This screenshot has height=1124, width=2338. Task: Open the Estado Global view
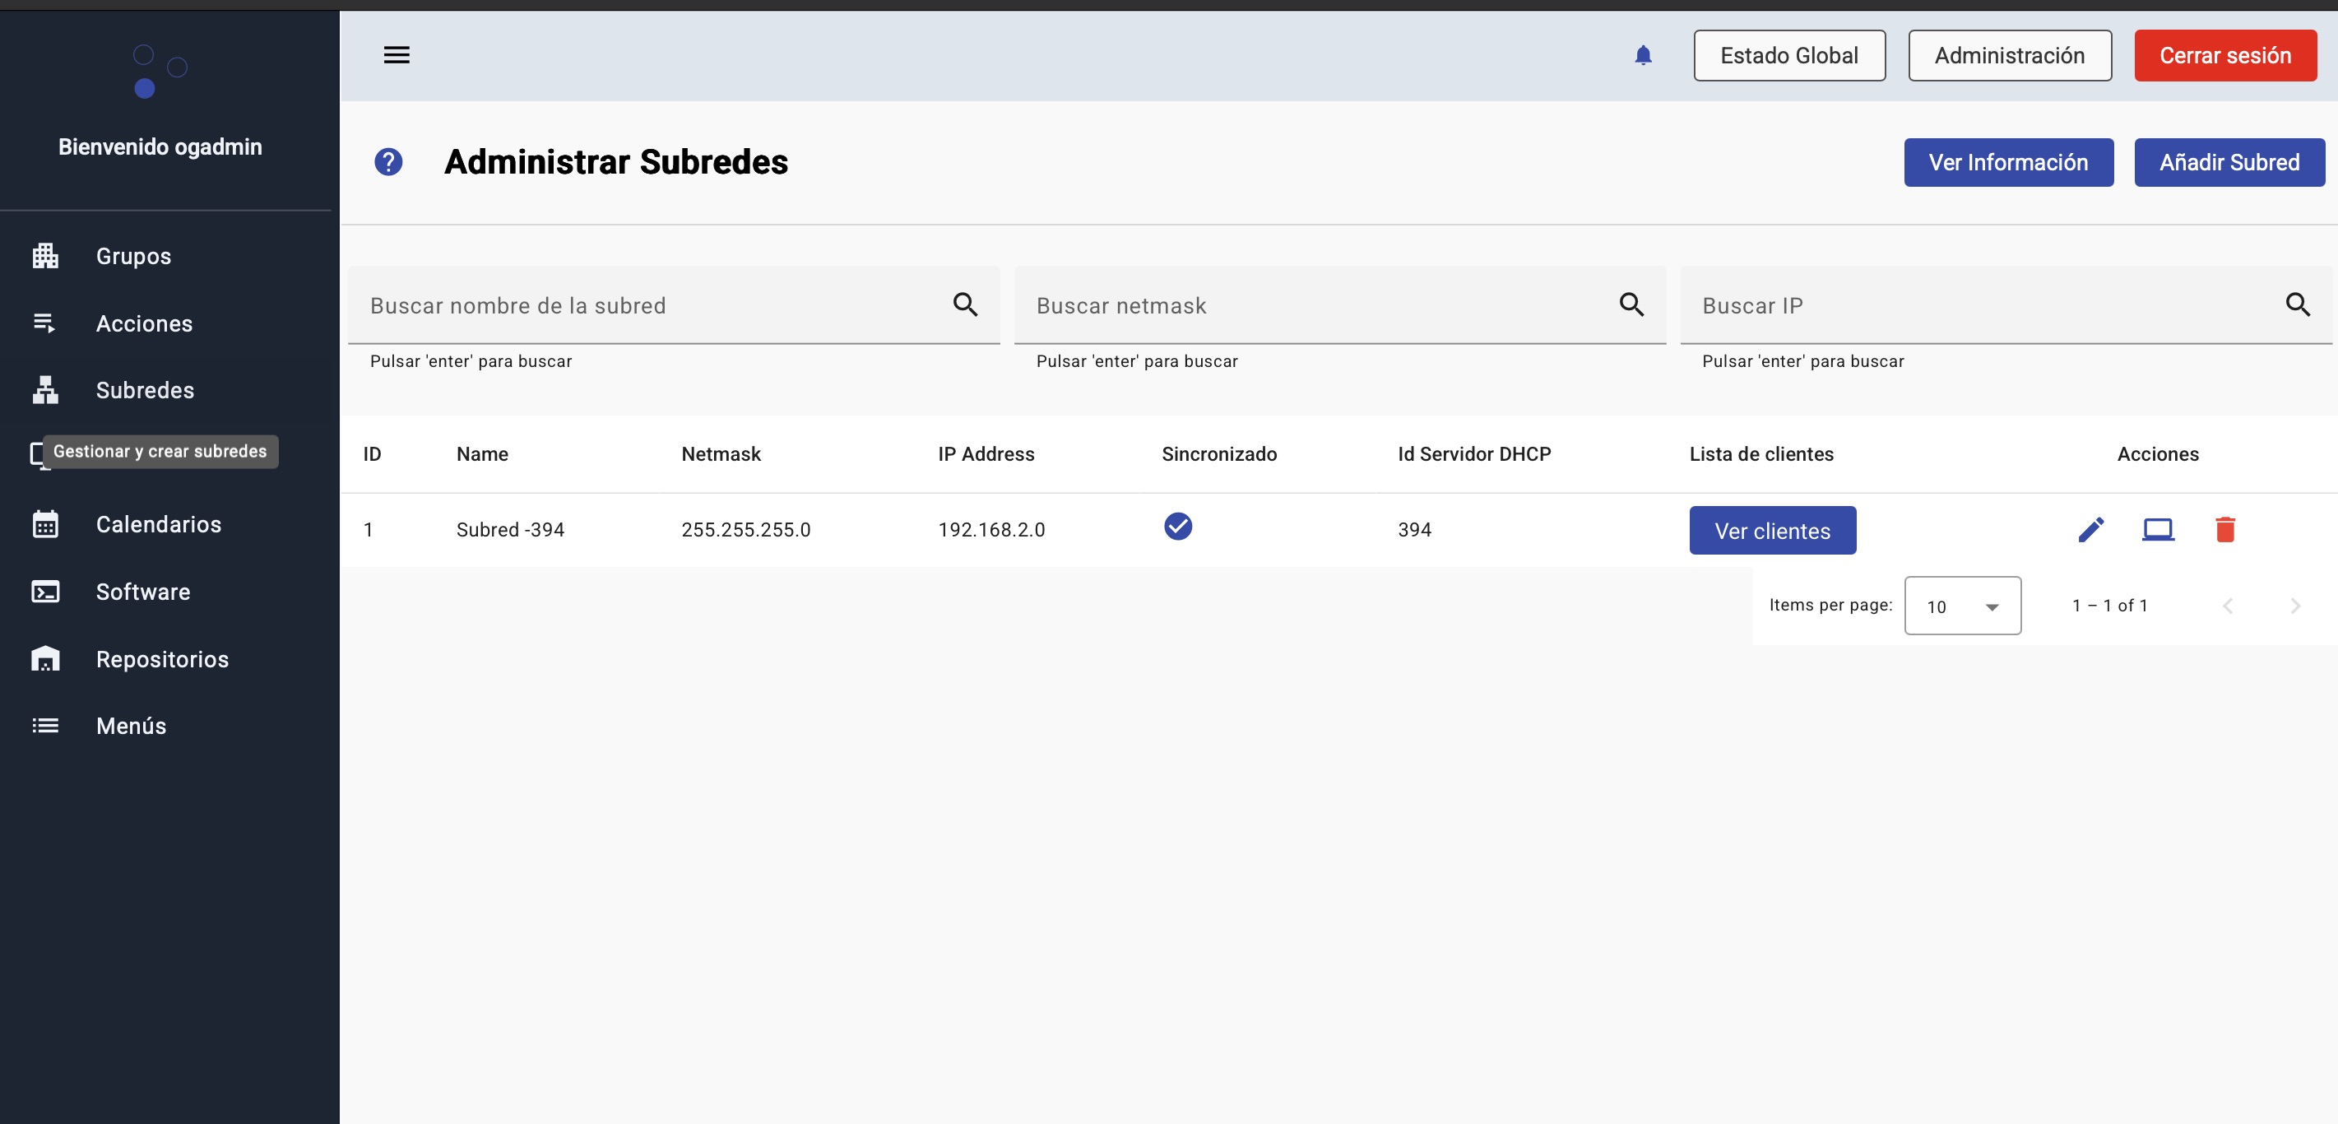[1788, 55]
